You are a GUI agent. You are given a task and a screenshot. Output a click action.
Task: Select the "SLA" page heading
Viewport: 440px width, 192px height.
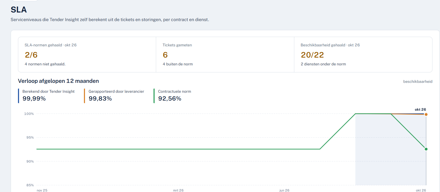click(19, 10)
